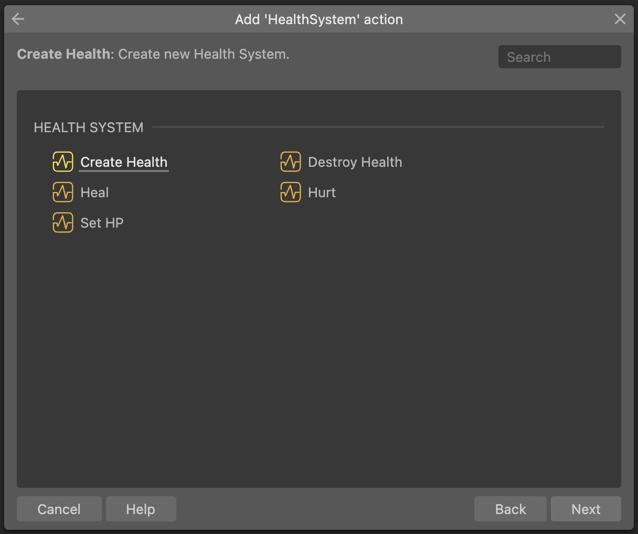Open Help for this dialog
The image size is (638, 534).
(141, 509)
